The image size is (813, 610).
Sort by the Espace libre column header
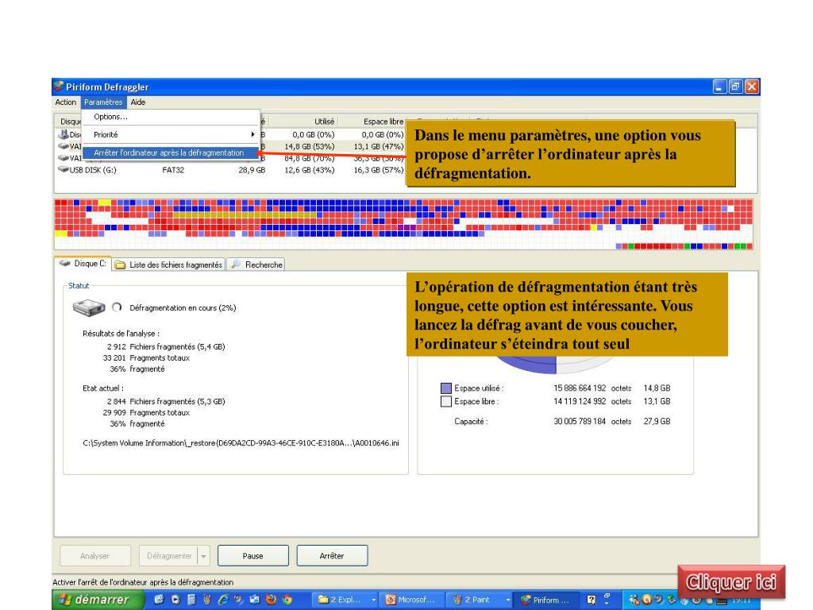tap(383, 122)
